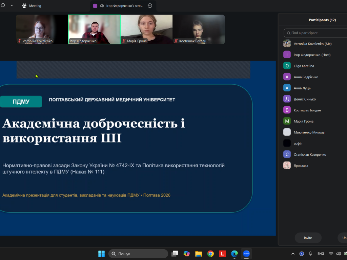Open the red L app on taskbar
The image size is (347, 260).
pyautogui.click(x=222, y=254)
